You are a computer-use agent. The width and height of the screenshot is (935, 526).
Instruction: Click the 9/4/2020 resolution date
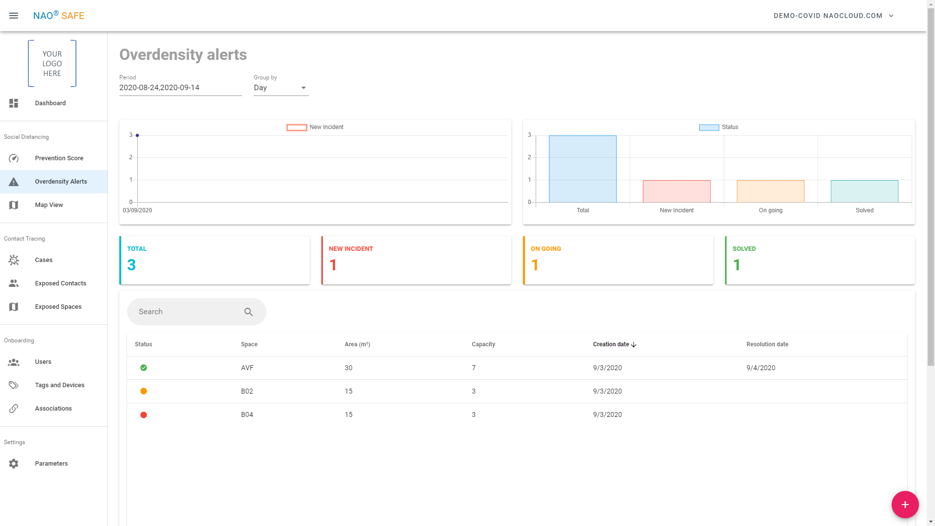click(x=761, y=368)
